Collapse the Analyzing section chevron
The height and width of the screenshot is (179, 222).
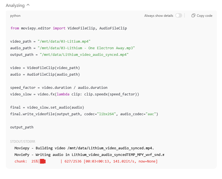click(x=28, y=5)
